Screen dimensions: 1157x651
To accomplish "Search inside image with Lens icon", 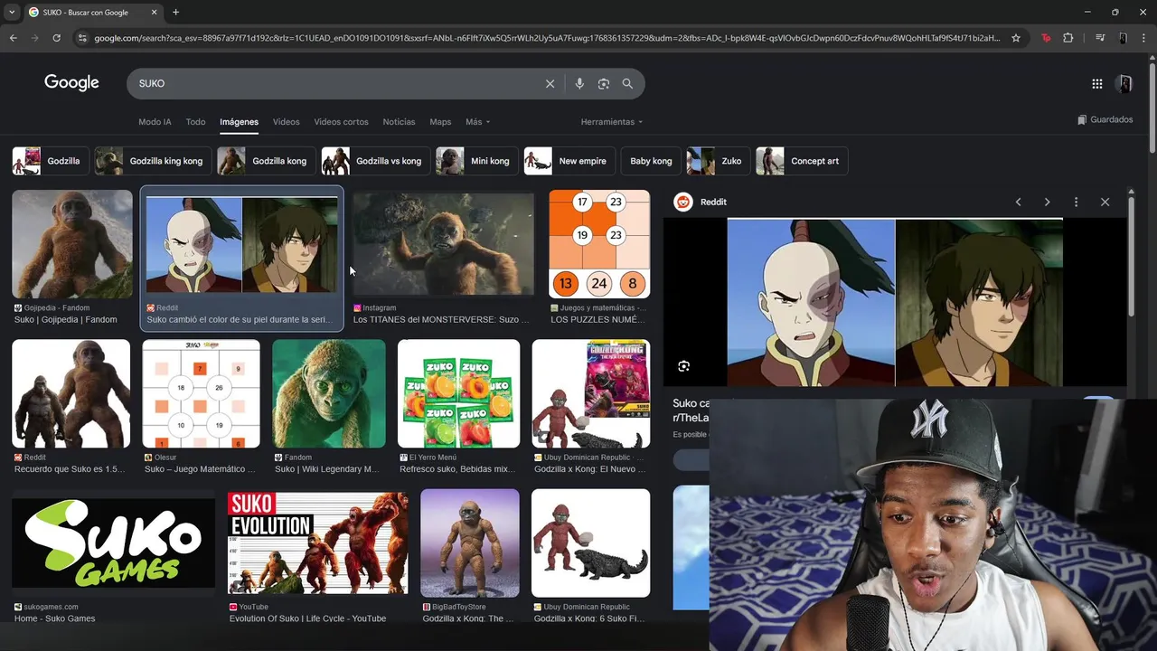I will click(x=684, y=366).
